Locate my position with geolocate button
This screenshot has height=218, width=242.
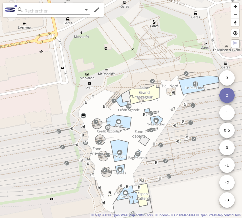235,33
